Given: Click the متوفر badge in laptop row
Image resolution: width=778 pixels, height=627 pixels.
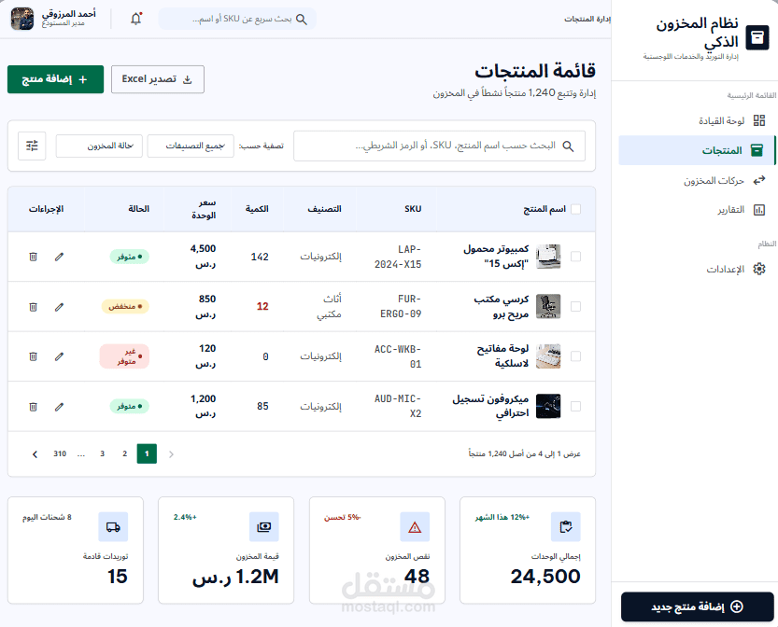Looking at the screenshot, I should point(130,257).
